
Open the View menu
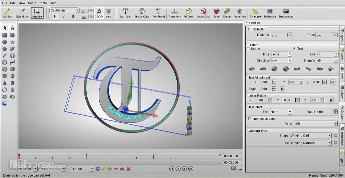22,3
